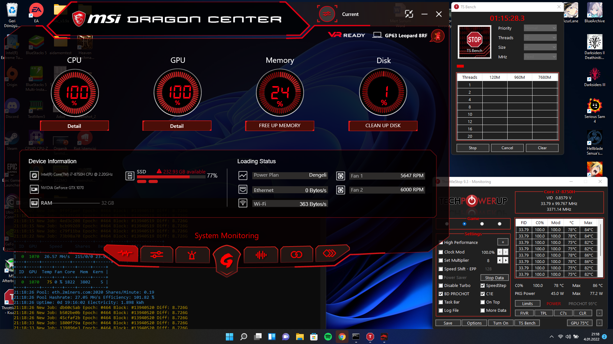Click the Ethernet port icon

tap(243, 189)
